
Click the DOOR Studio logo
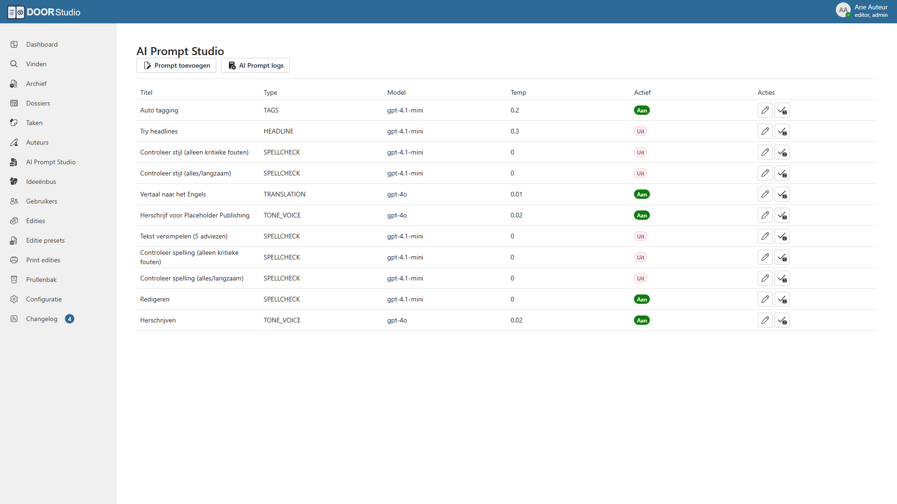tap(44, 12)
